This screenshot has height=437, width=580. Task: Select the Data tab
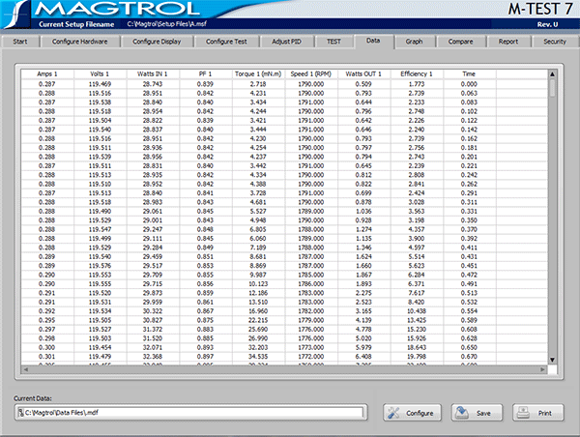(373, 41)
